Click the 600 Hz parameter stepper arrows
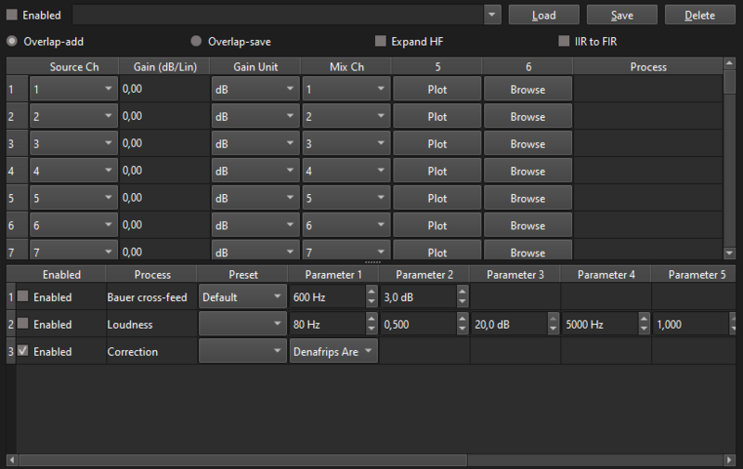Image resolution: width=743 pixels, height=469 pixels. tap(371, 298)
